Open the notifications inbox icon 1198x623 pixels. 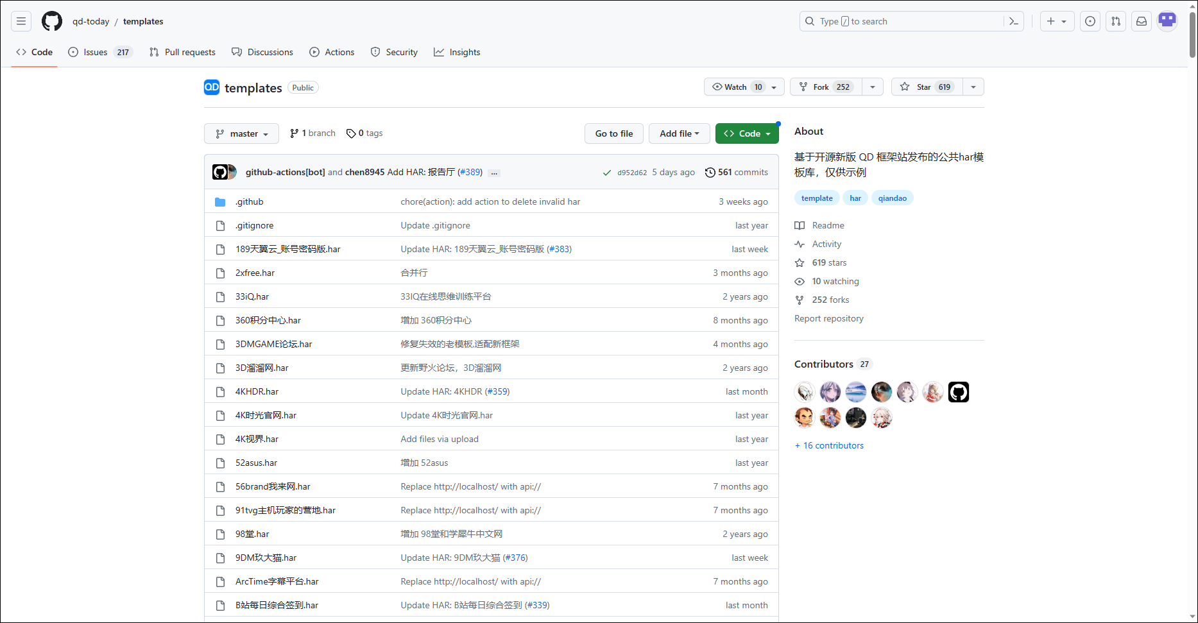pos(1142,21)
